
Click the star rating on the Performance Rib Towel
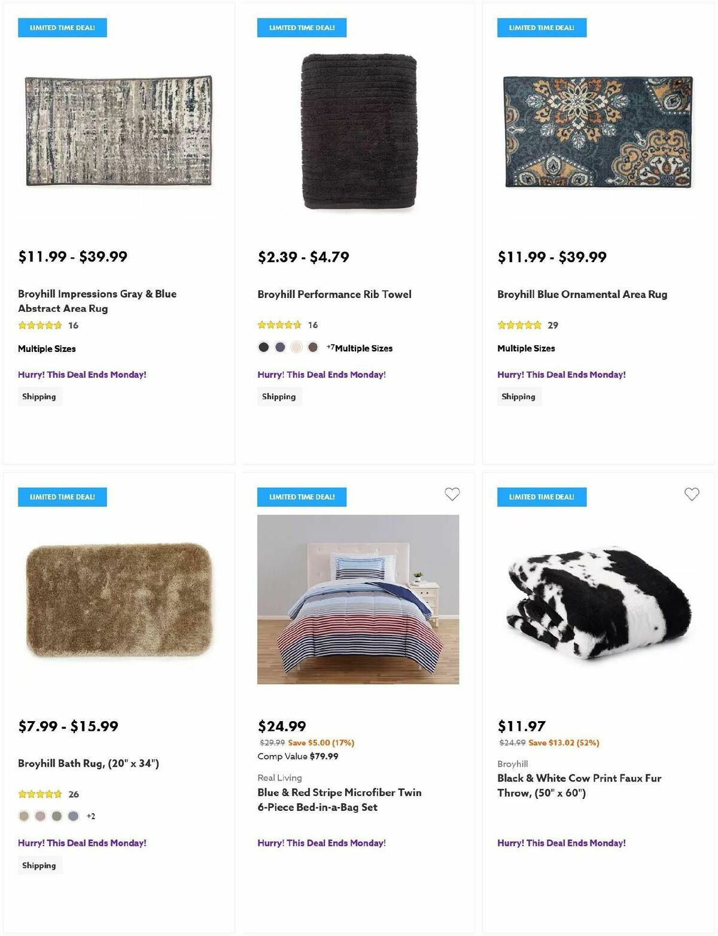click(x=279, y=325)
